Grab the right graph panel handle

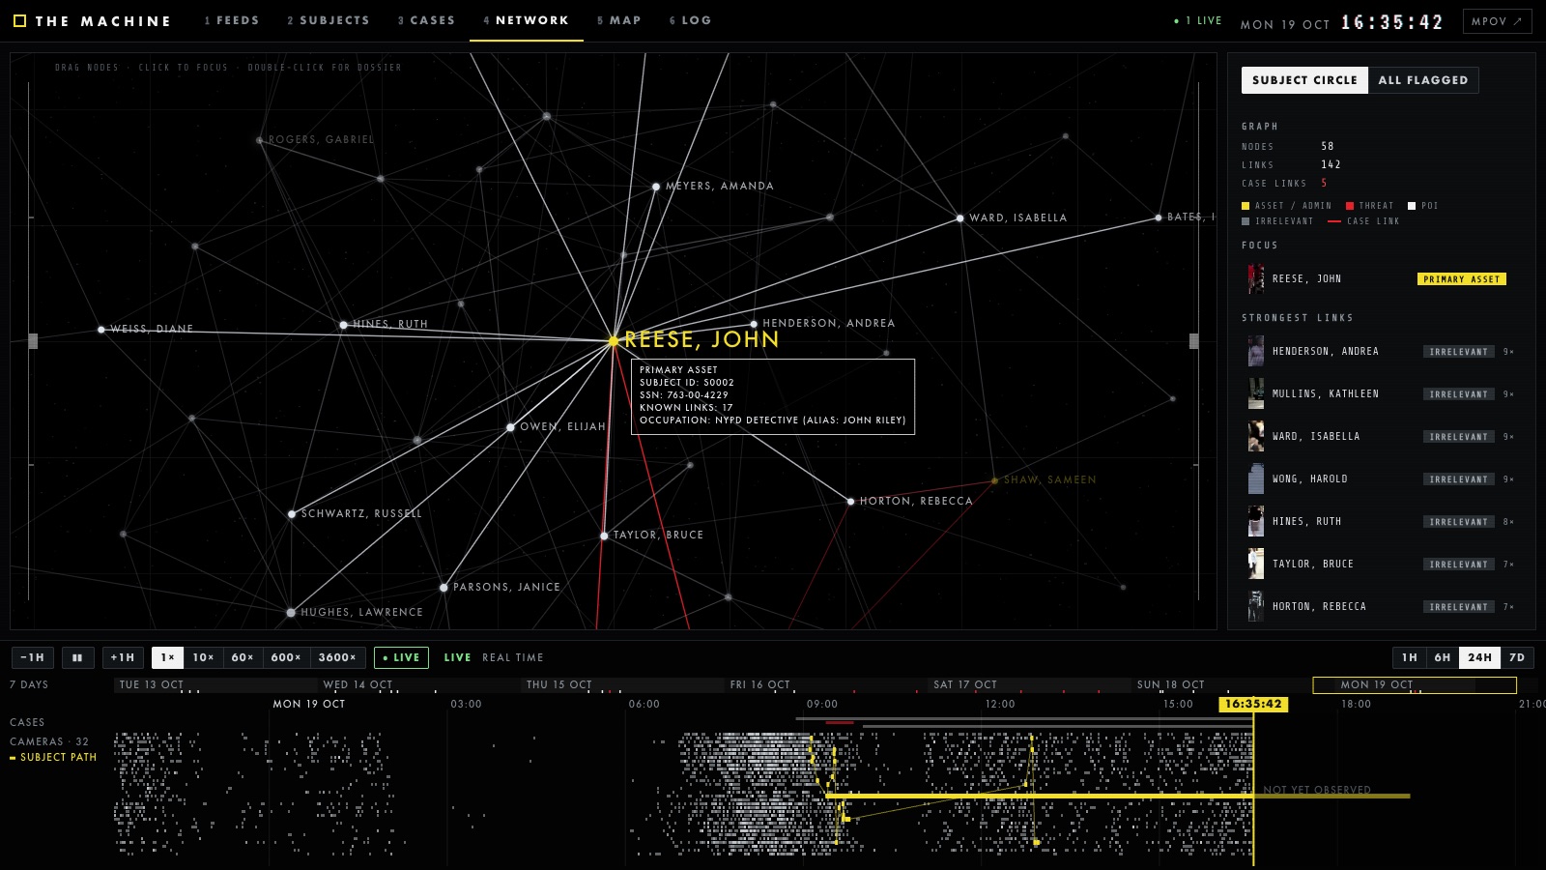coord(1194,340)
